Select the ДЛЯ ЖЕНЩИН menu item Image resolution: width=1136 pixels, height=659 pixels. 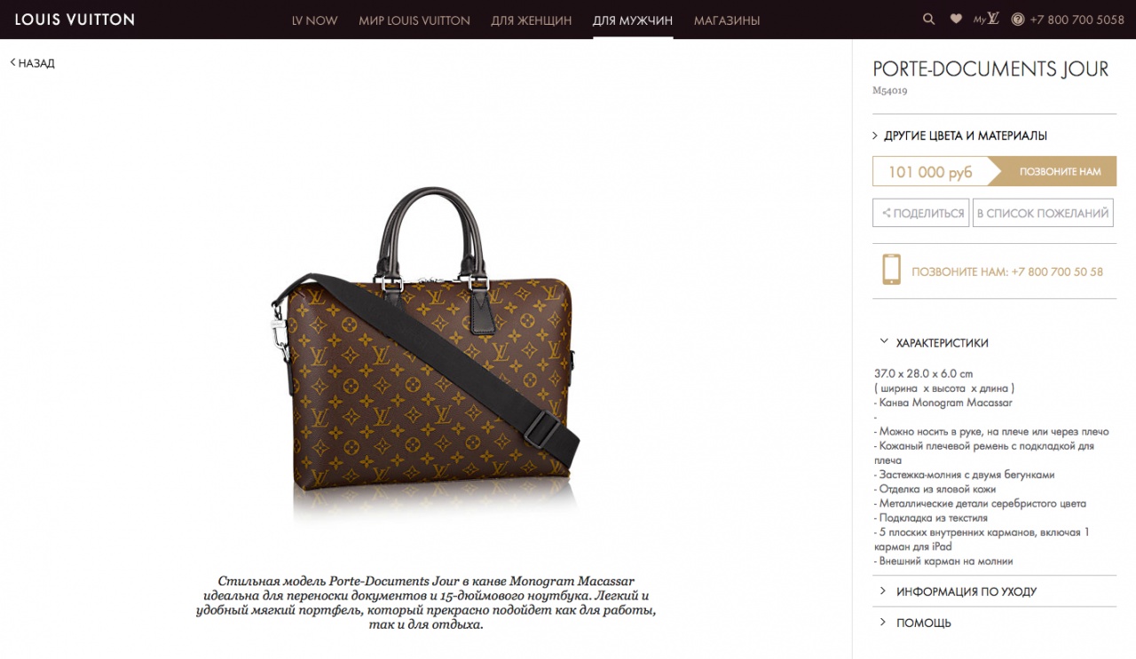(x=532, y=20)
